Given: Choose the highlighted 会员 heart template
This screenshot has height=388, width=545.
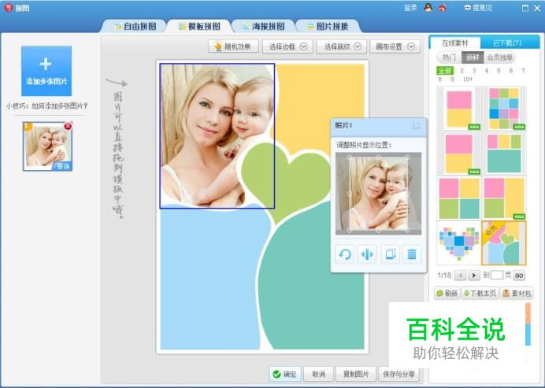Looking at the screenshot, I should click(504, 243).
